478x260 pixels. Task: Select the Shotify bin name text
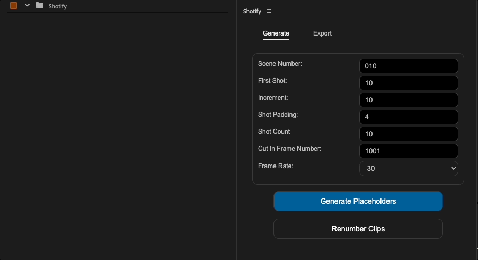click(58, 6)
